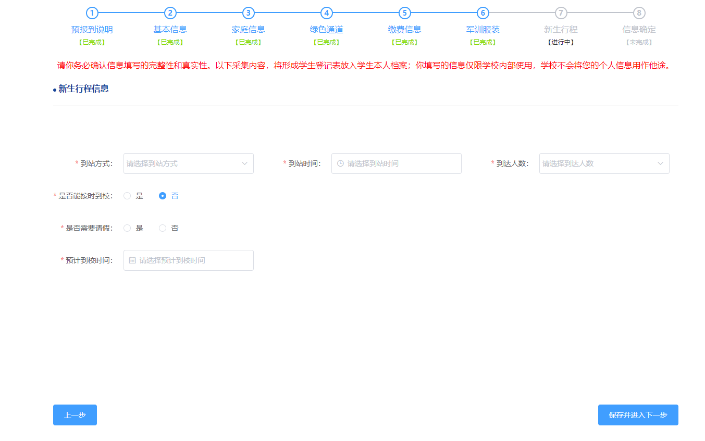
Task: Click step 6 circle icon 军训服装
Action: [483, 13]
